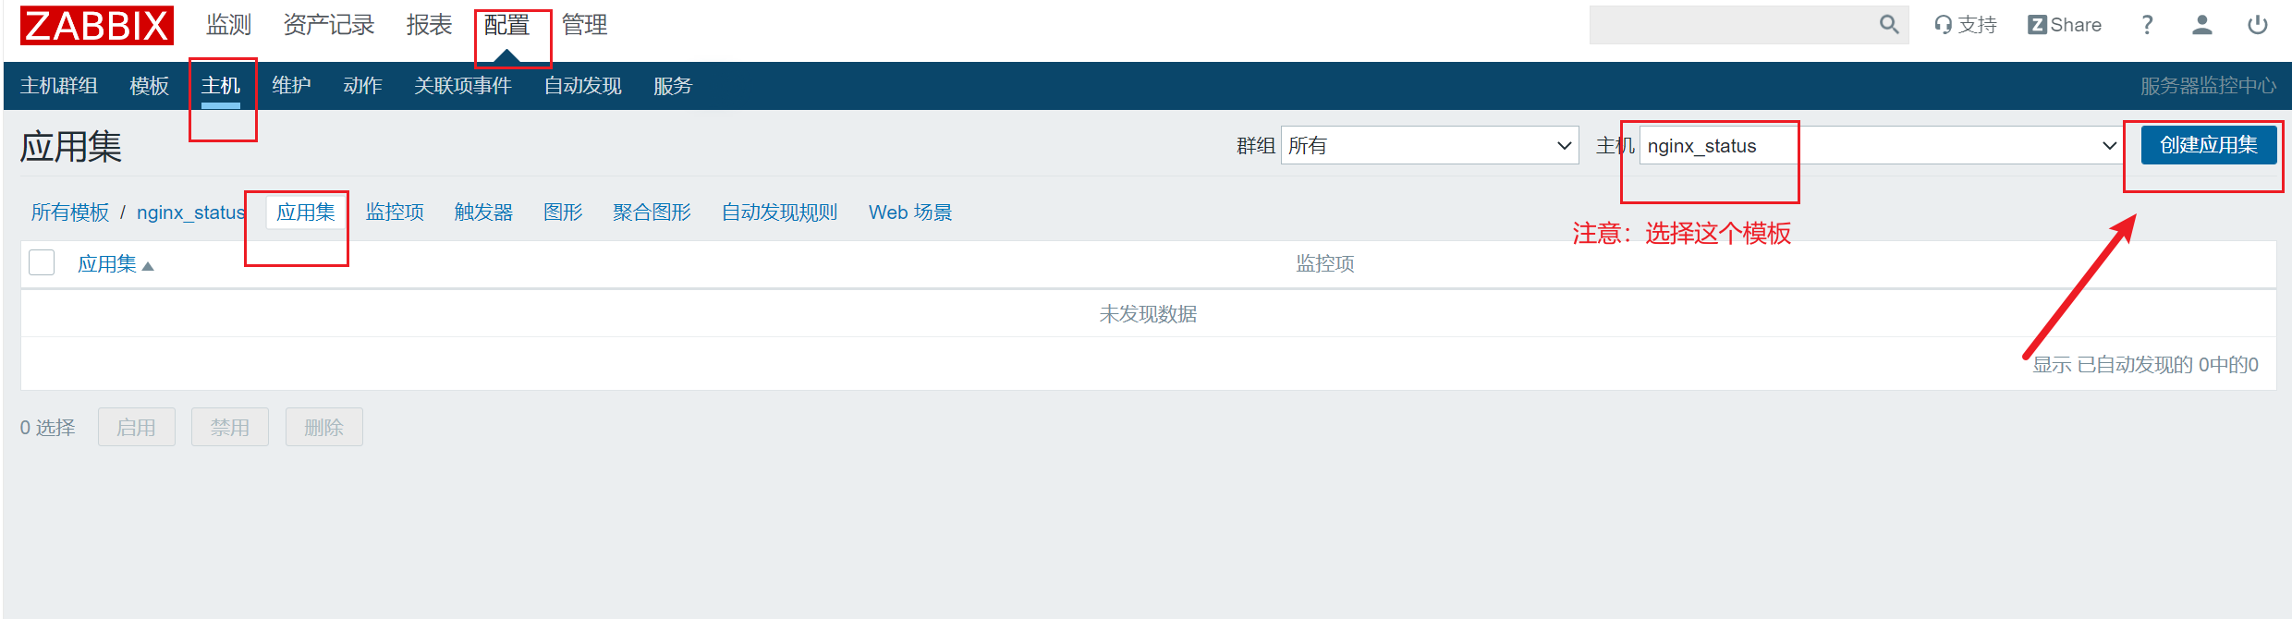Viewport: 2292px width, 619px height.
Task: Open the Zabbix Share link
Action: (2065, 25)
